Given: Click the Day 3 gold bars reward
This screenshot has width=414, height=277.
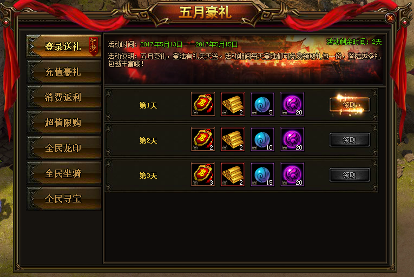Looking at the screenshot, I should tap(233, 174).
